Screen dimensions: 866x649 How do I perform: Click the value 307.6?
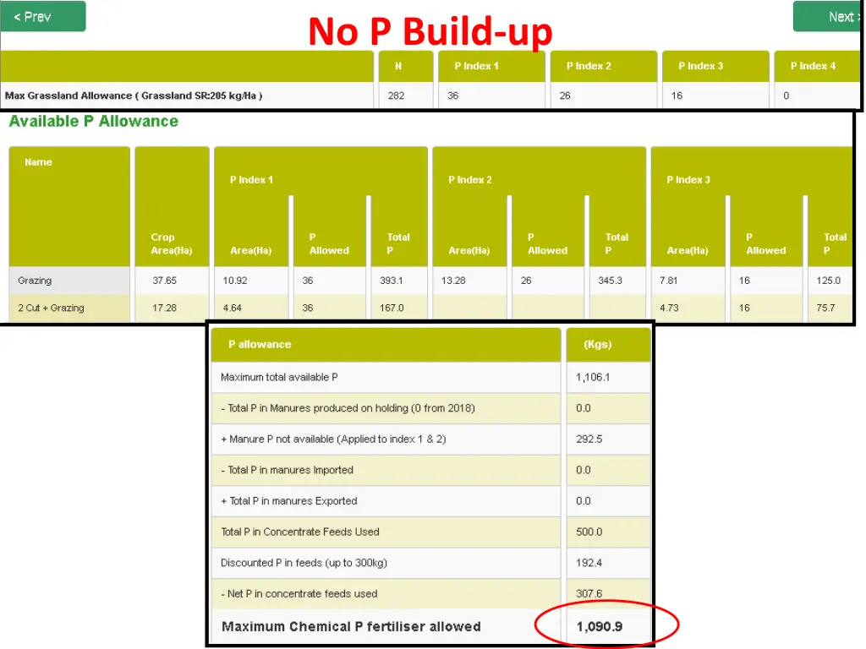tap(589, 594)
